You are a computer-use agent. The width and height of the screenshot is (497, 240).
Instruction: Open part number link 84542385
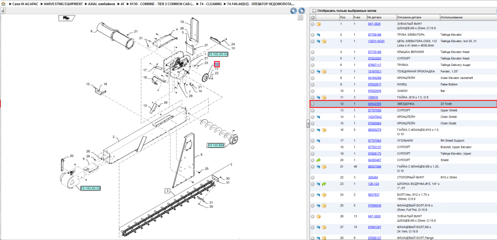[x=374, y=104]
